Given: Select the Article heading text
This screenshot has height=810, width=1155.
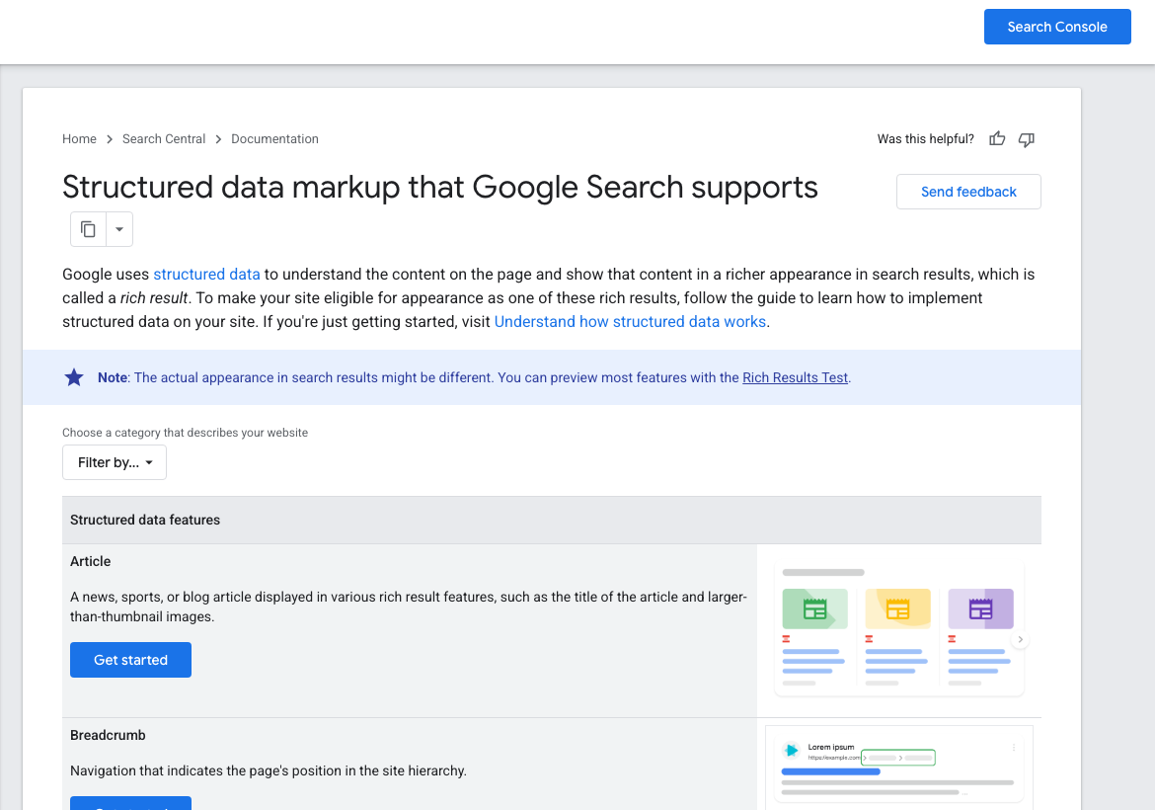Looking at the screenshot, I should point(90,561).
